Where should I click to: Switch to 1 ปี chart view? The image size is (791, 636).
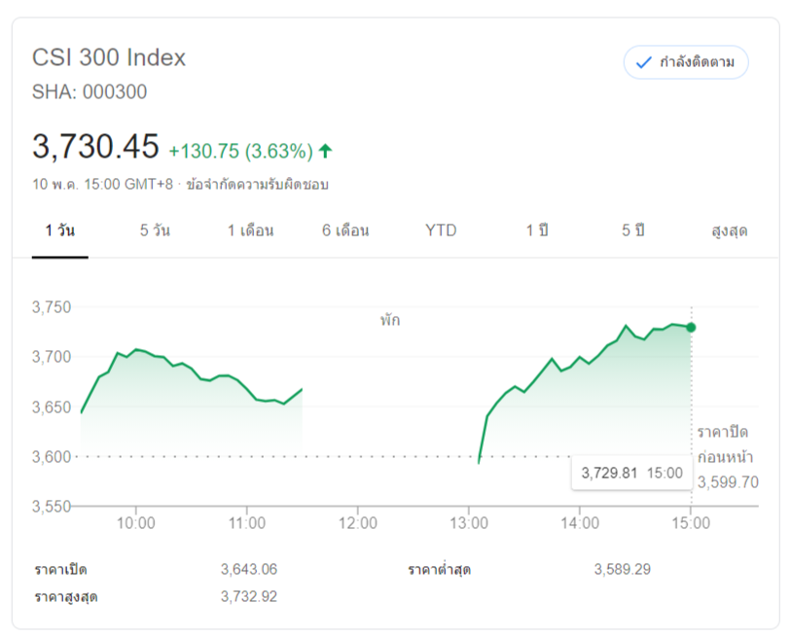(537, 230)
